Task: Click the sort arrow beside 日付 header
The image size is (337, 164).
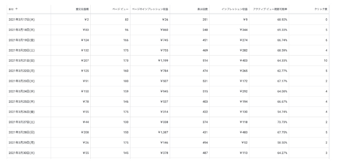Action: [x=17, y=8]
